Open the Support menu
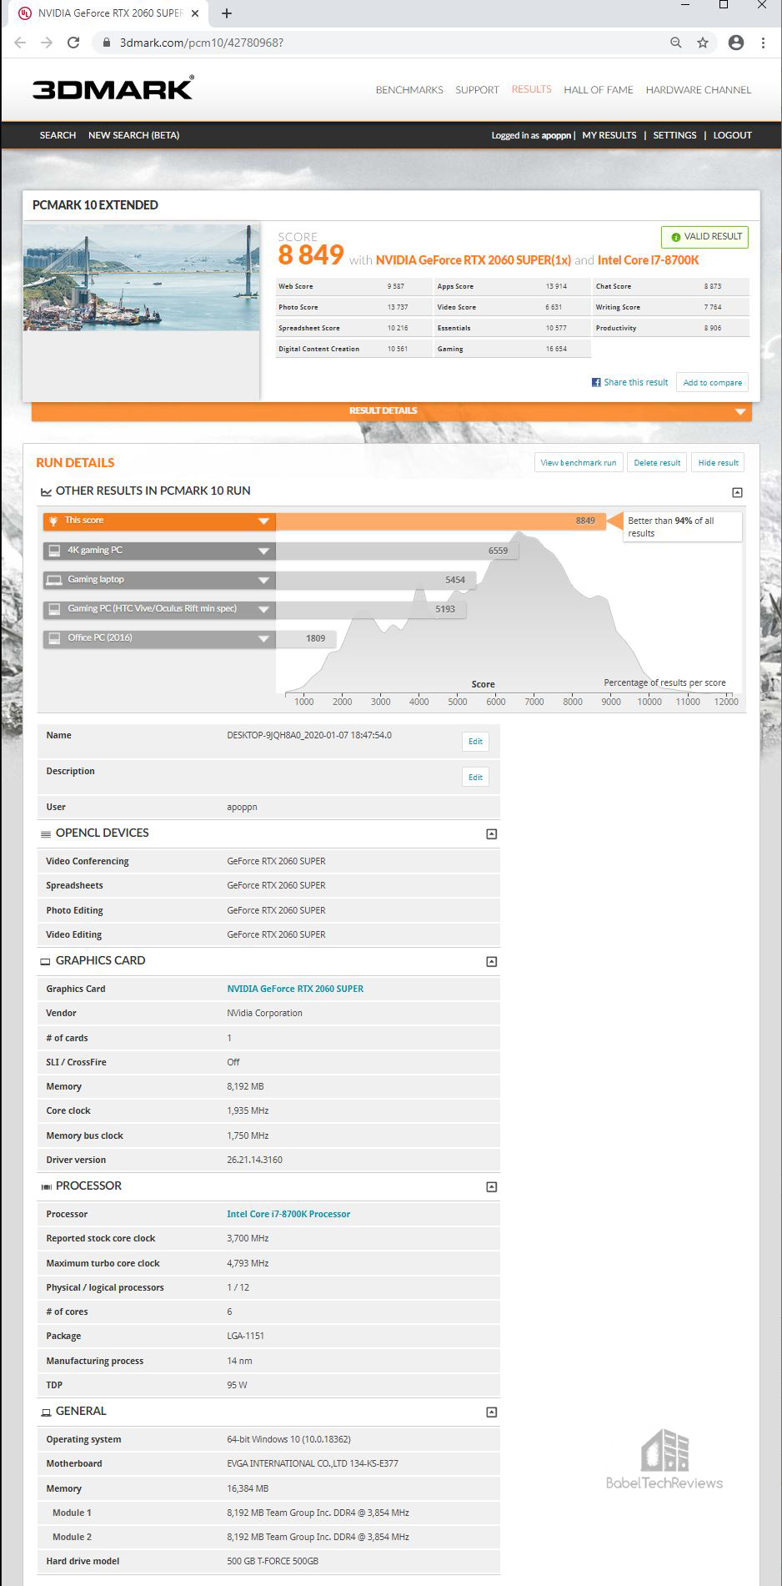The image size is (782, 1586). click(x=477, y=90)
